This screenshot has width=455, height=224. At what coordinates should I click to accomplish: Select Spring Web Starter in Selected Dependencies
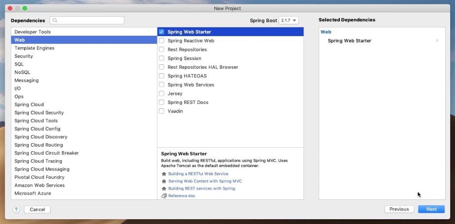coord(349,41)
